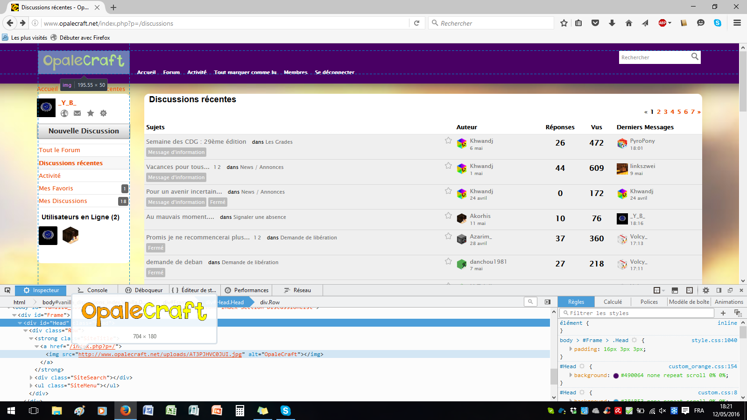
Task: Click the element picker icon in devtools
Action: click(x=7, y=290)
